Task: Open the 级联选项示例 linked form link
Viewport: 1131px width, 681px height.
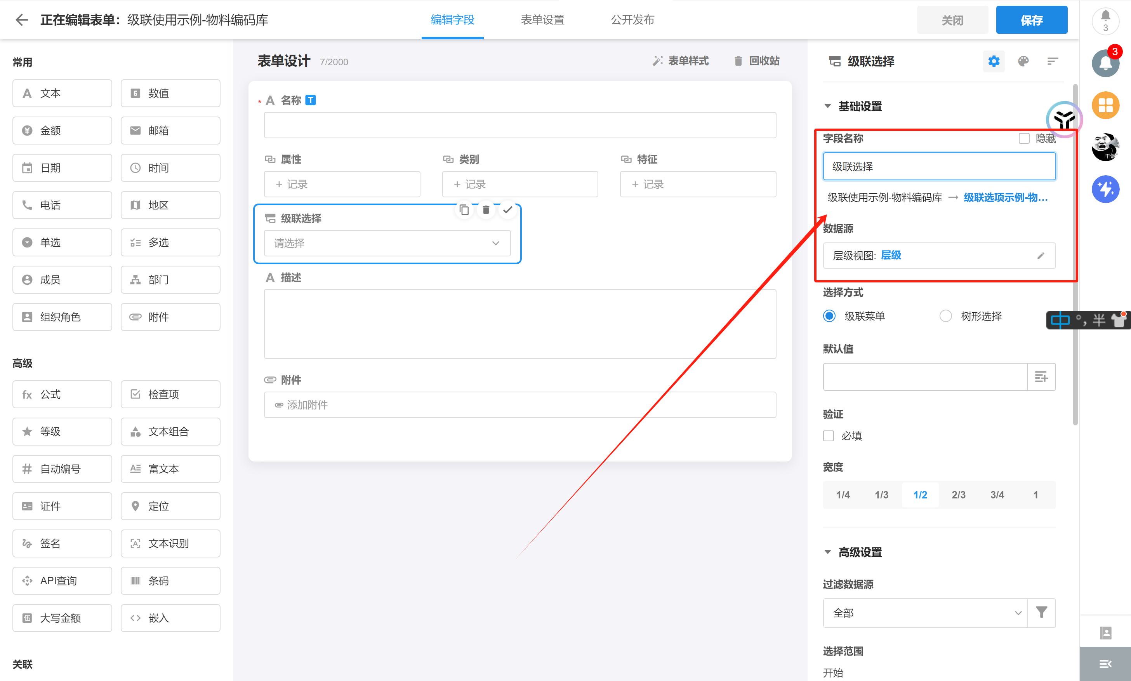Action: point(1005,197)
